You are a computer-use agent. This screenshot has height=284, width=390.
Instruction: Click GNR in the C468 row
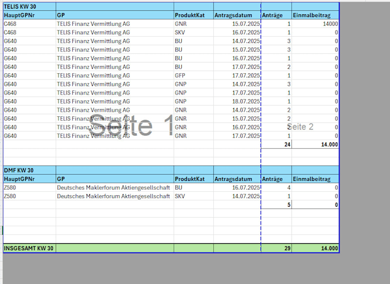[x=193, y=24]
